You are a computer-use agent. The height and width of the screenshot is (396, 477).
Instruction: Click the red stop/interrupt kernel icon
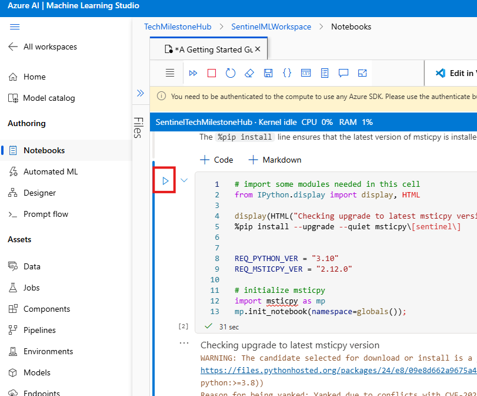(x=212, y=73)
